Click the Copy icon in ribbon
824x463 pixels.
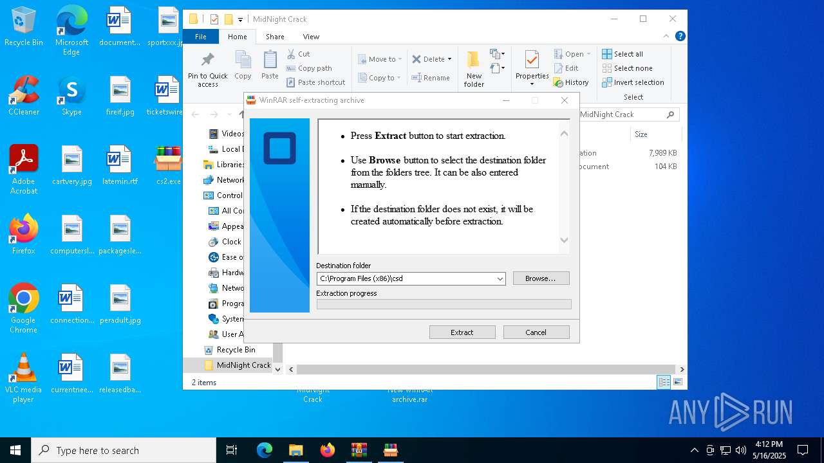pos(243,66)
